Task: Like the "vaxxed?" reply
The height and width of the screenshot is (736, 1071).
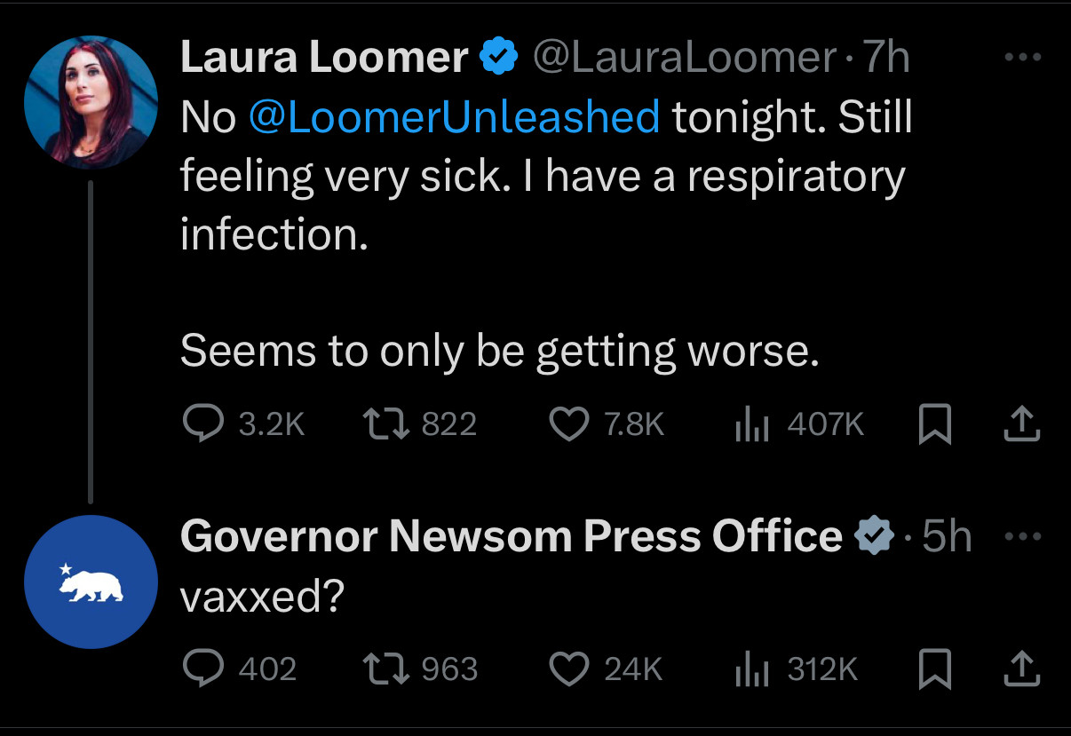Action: coord(569,669)
